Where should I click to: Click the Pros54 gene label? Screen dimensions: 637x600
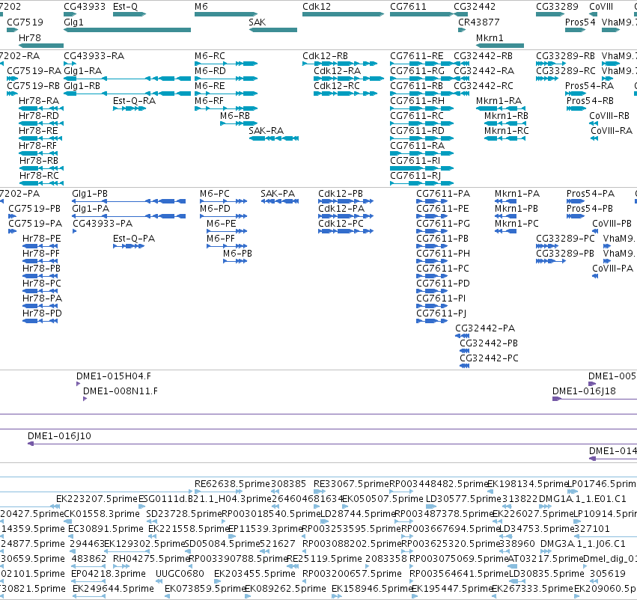tap(580, 22)
